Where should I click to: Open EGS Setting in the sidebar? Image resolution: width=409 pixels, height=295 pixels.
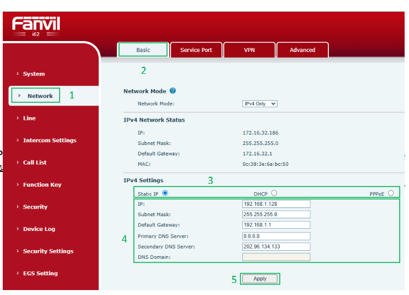[x=40, y=273]
